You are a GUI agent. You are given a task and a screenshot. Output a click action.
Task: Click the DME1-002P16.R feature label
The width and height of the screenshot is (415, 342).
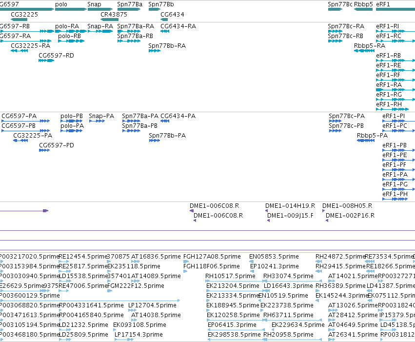click(x=350, y=216)
